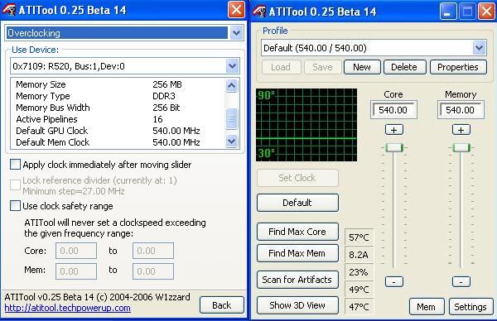Click the 47°C temperature readout

[x=359, y=306]
